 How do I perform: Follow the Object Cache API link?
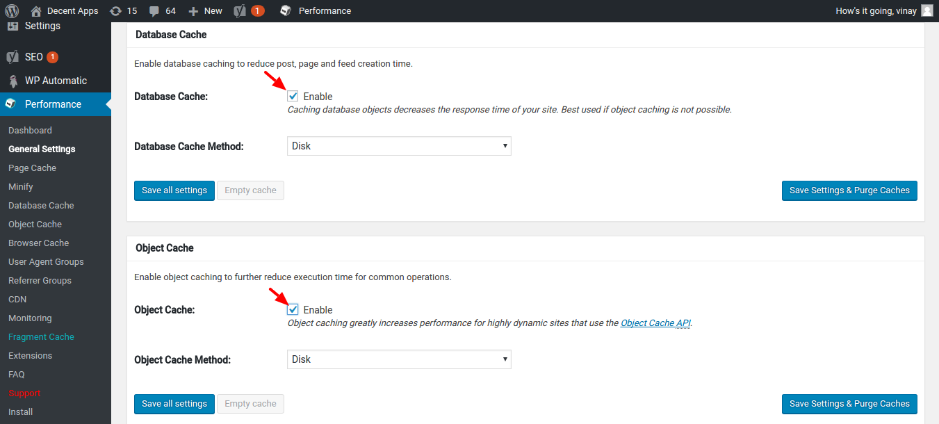point(655,323)
